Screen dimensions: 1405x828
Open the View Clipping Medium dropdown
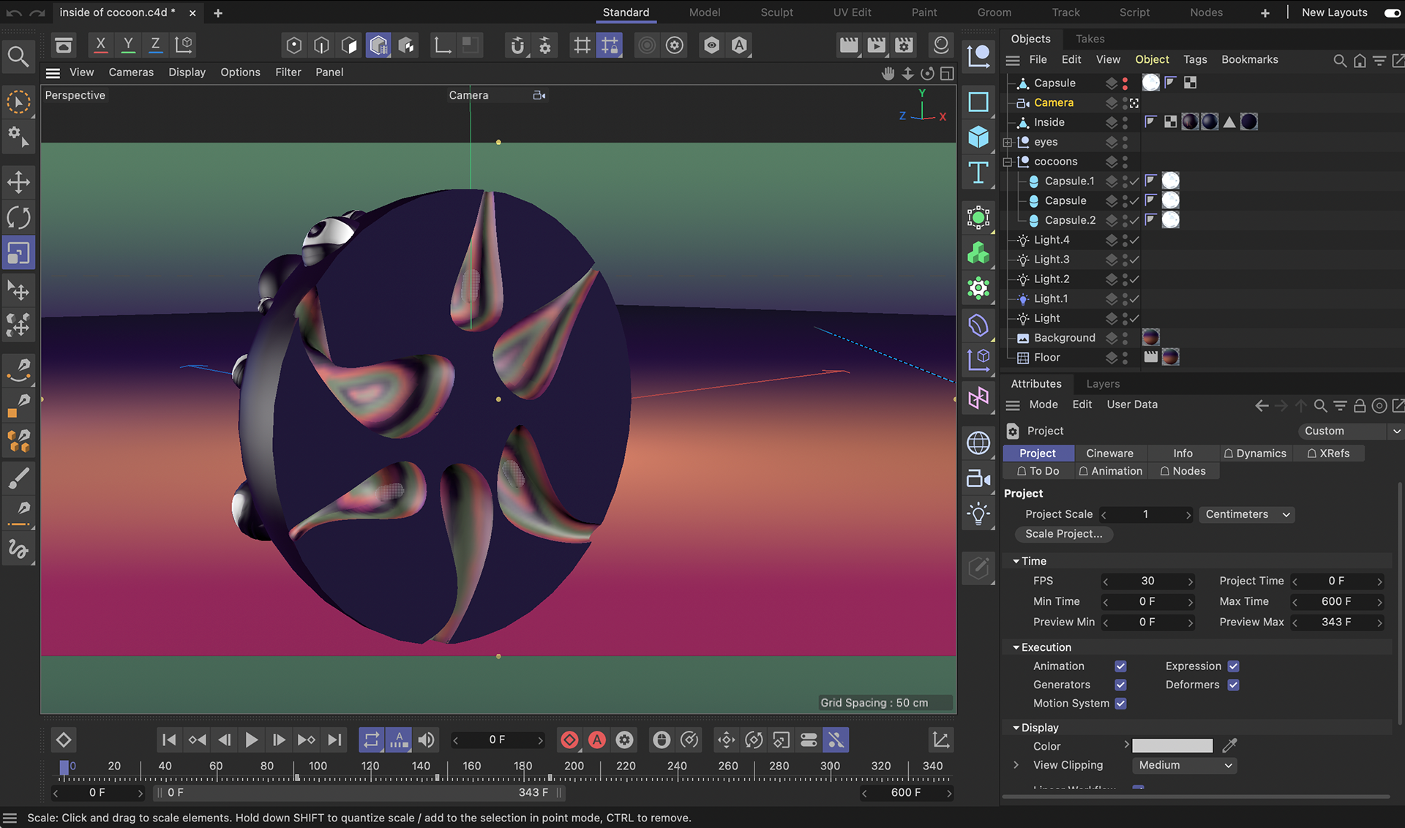(1184, 766)
